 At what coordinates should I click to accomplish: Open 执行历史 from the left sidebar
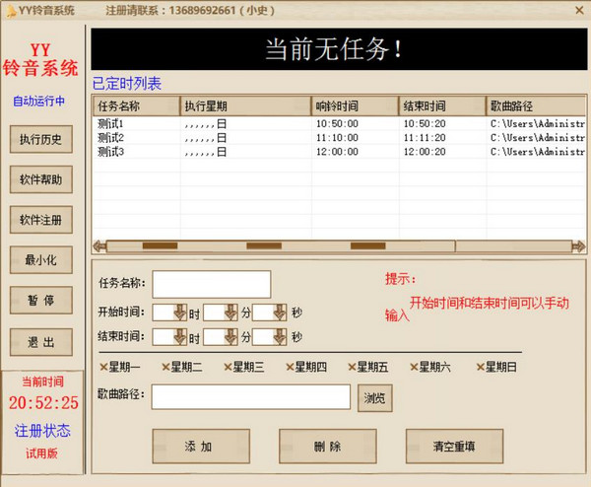coord(40,140)
